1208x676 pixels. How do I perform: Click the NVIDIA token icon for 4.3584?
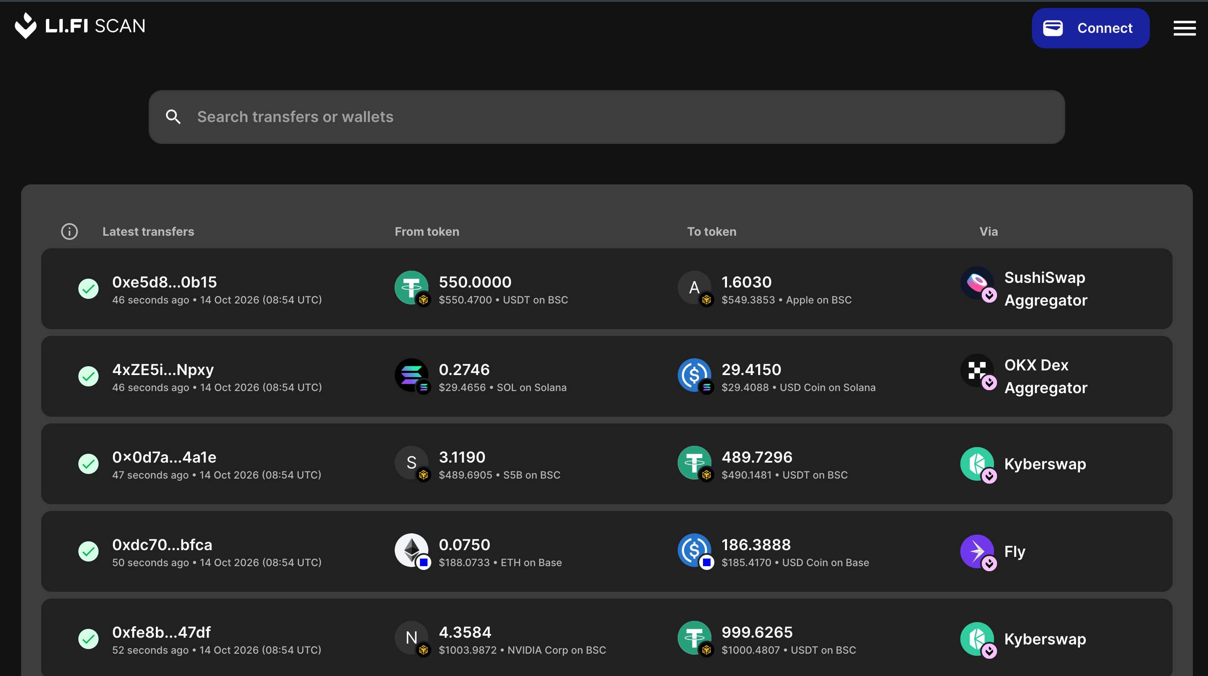[x=411, y=638]
